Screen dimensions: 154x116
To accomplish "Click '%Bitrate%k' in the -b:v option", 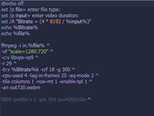I will click(25, 69).
